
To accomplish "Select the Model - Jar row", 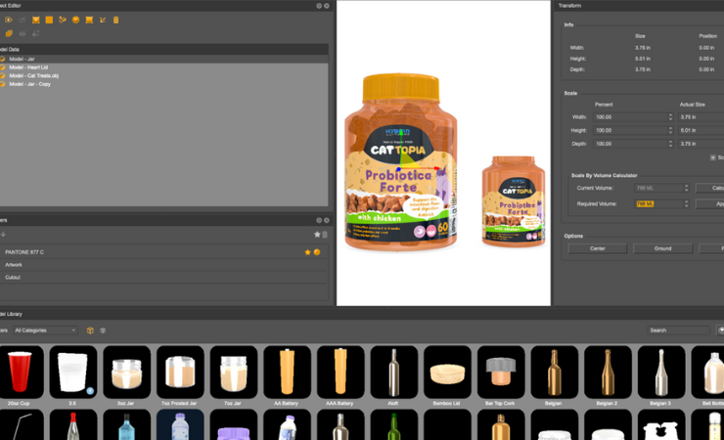I will point(164,59).
